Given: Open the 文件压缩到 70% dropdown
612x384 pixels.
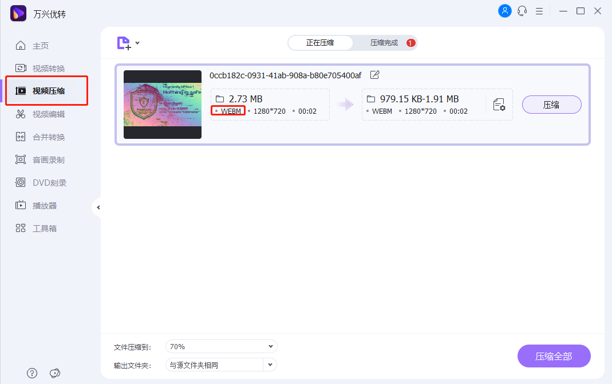Looking at the screenshot, I should 222,346.
